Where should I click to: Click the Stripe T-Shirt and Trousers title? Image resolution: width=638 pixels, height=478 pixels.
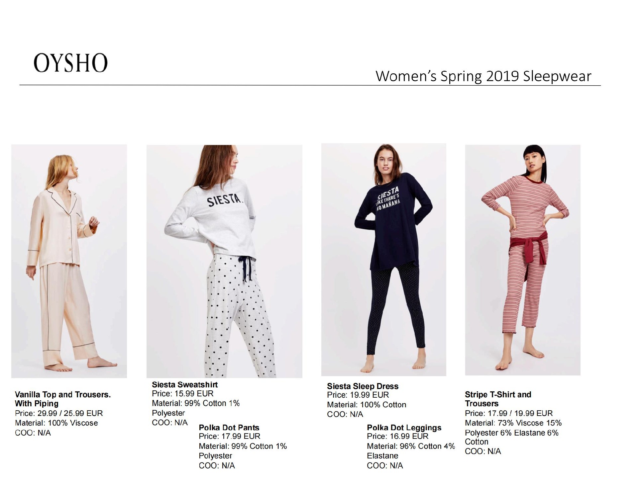(498, 399)
